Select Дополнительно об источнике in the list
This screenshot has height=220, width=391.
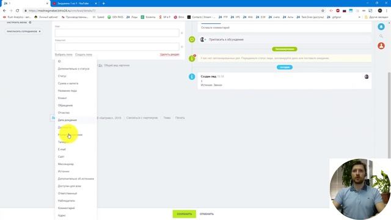[76, 178]
